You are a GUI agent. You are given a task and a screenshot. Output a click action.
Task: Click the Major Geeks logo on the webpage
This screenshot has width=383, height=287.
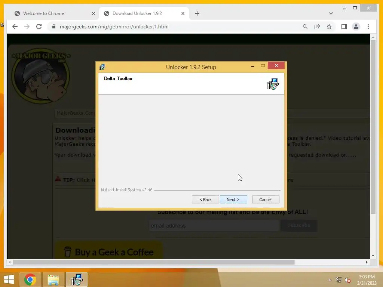pyautogui.click(x=40, y=76)
